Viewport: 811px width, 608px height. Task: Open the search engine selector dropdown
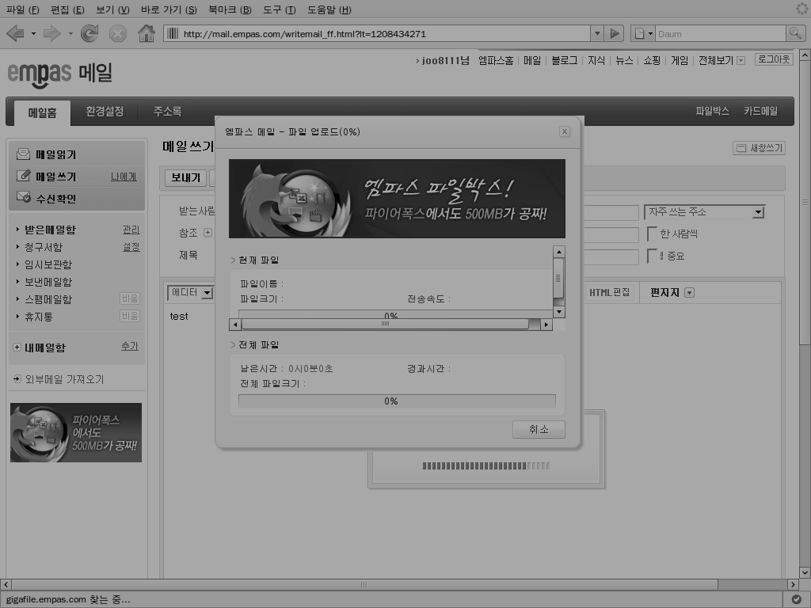(651, 34)
